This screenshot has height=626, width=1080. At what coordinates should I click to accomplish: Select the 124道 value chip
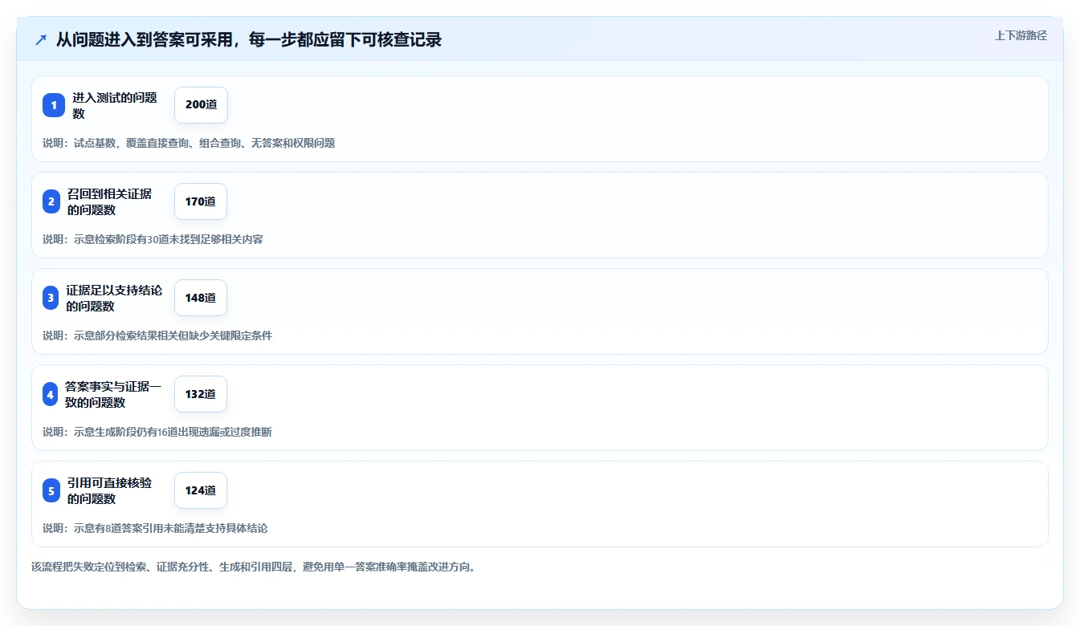[201, 490]
